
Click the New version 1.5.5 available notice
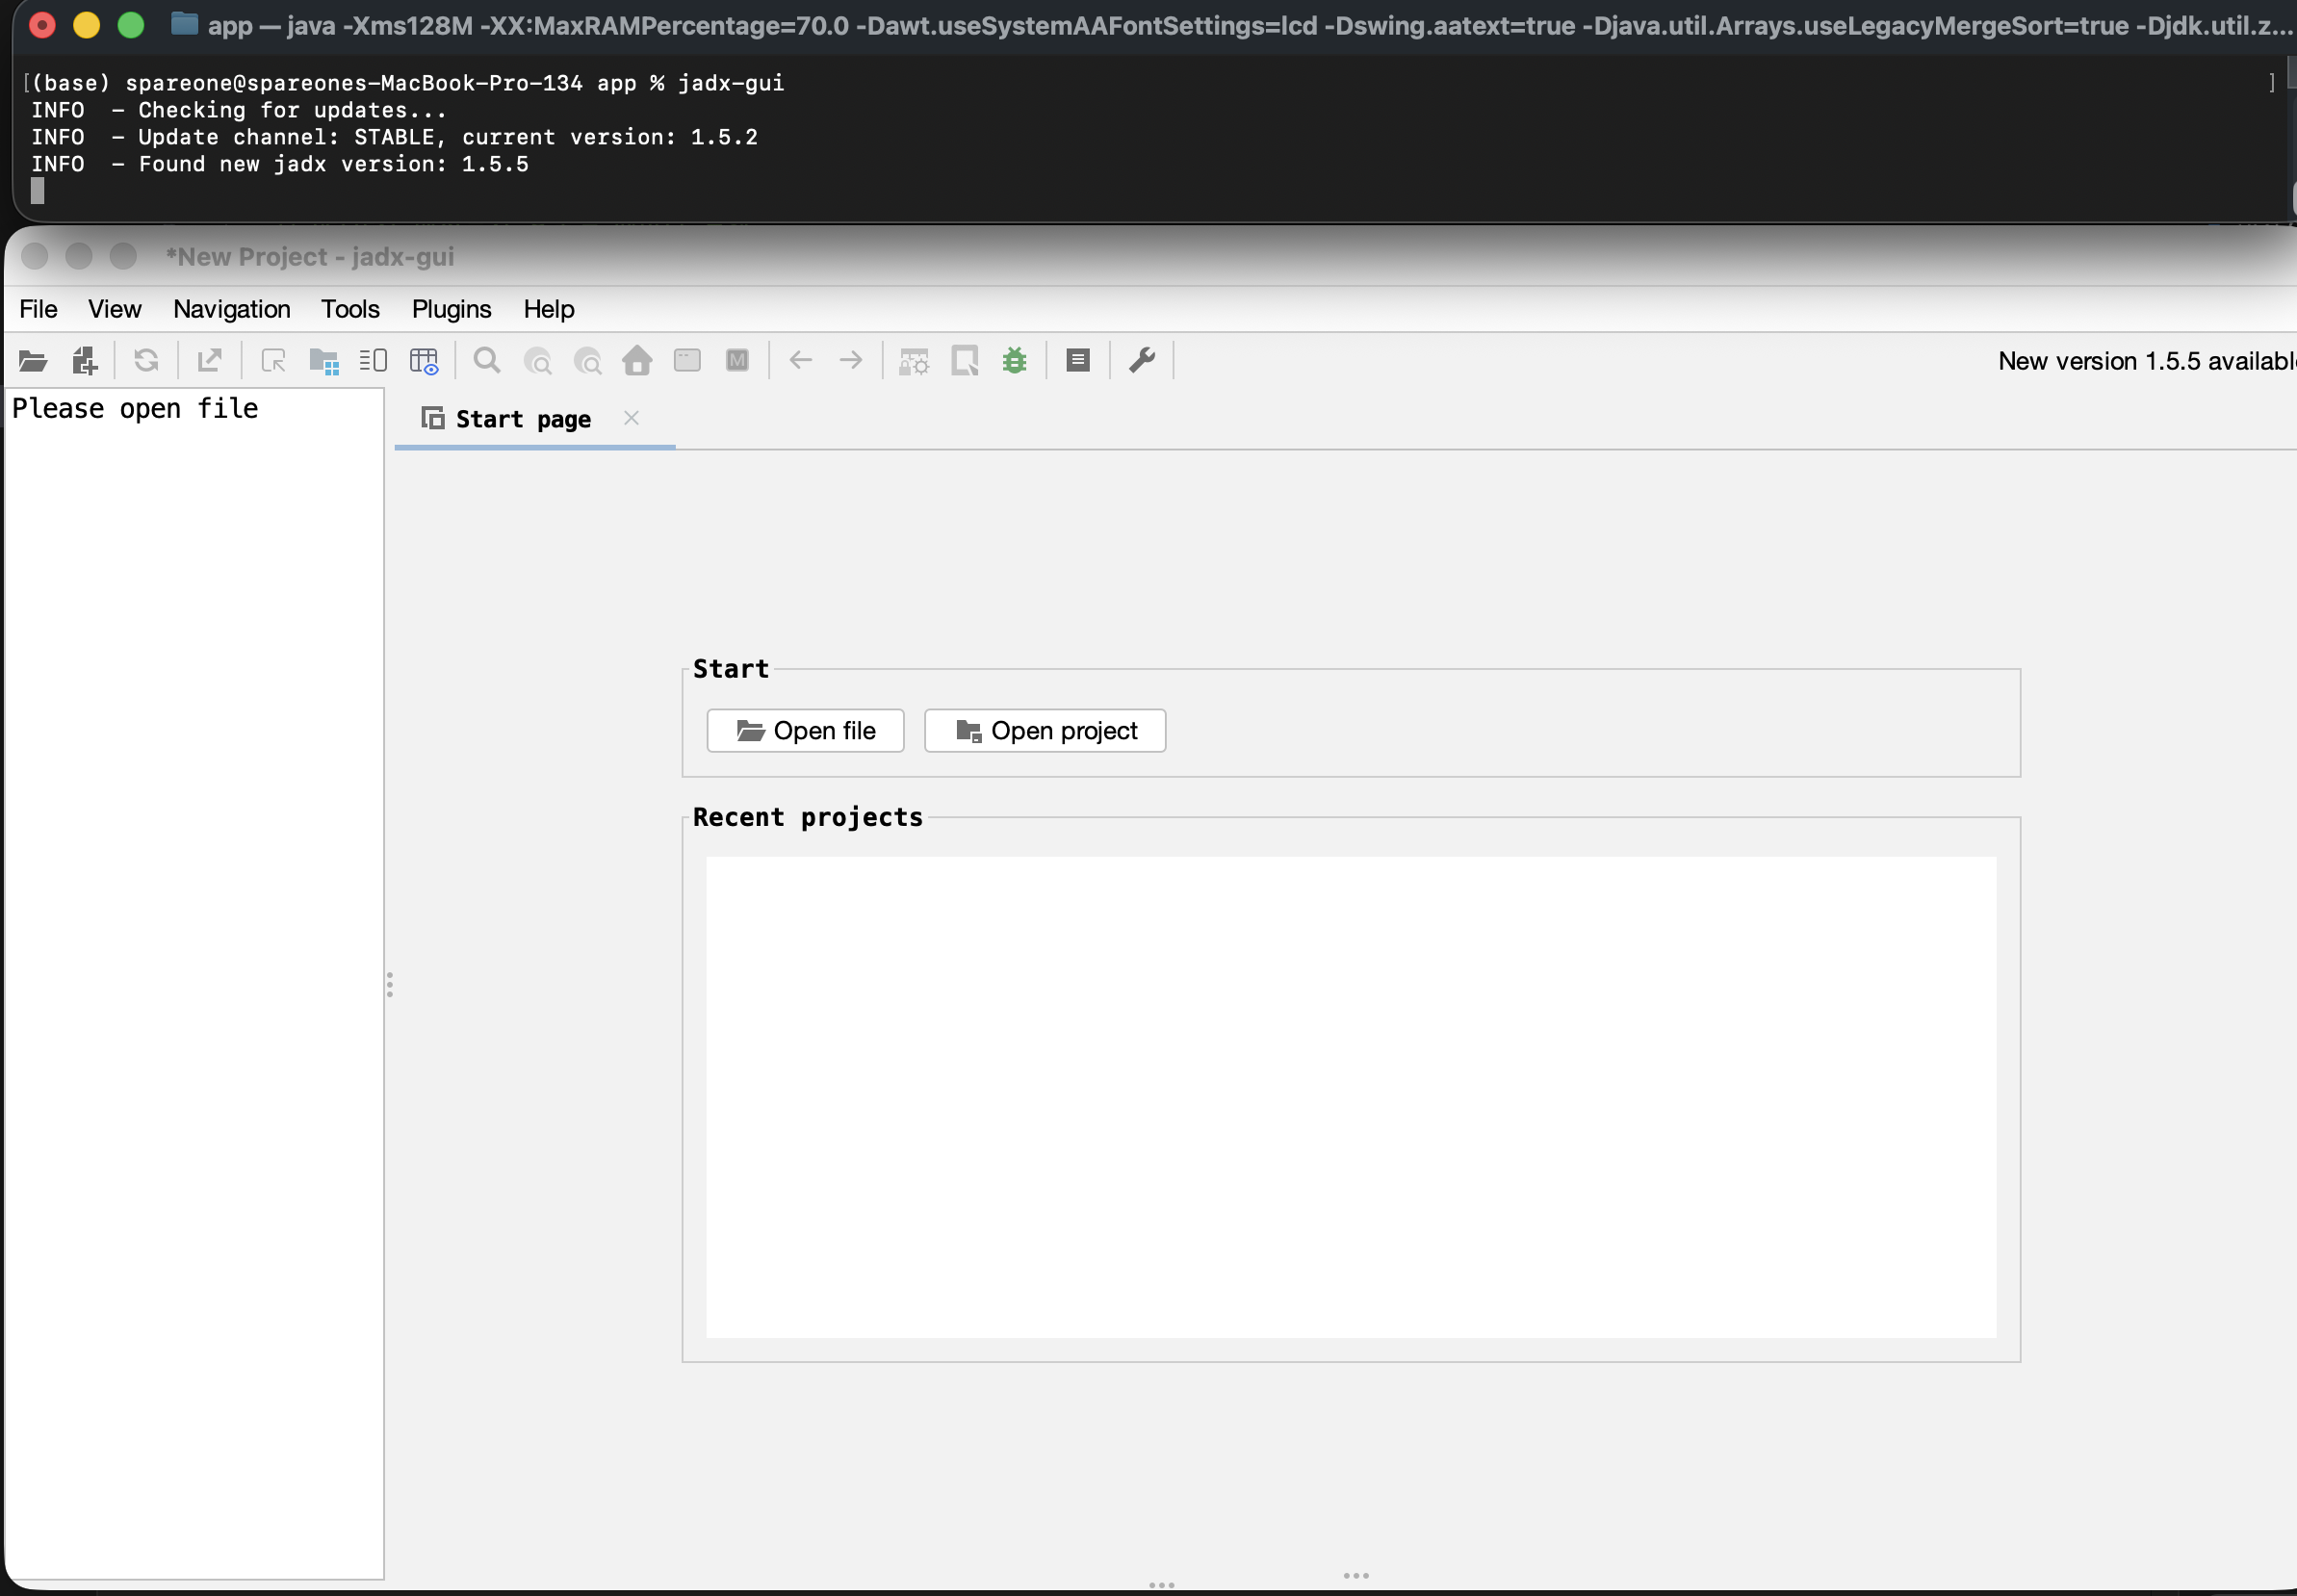[2145, 361]
